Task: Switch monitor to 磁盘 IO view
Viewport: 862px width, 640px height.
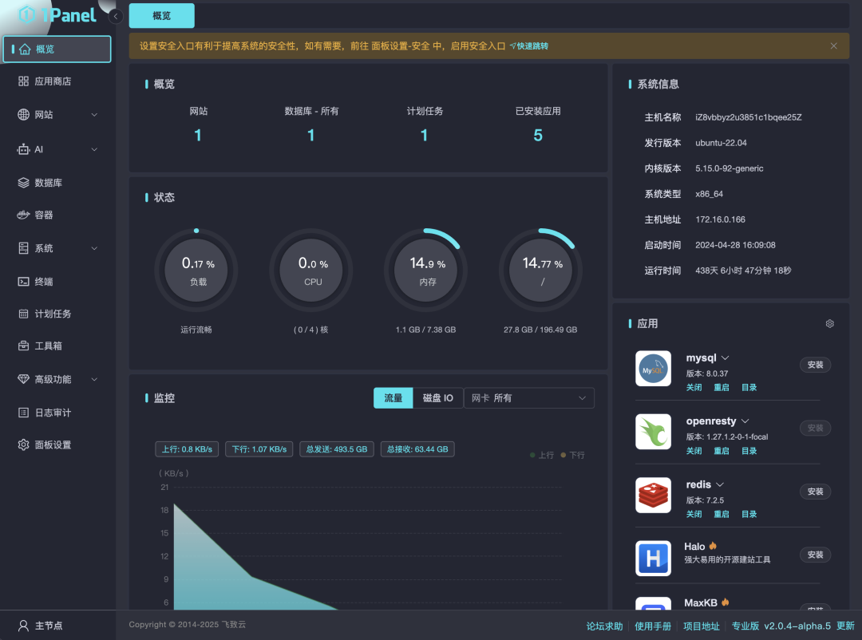Action: (437, 398)
